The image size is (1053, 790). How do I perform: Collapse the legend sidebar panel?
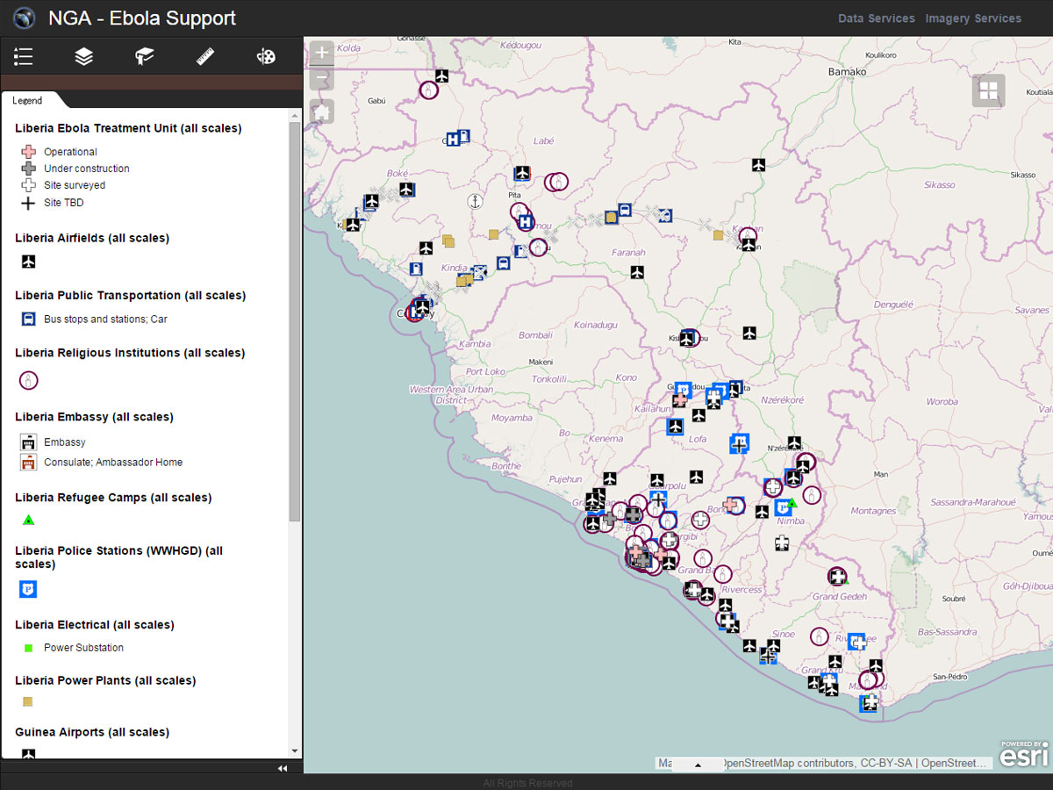(283, 767)
